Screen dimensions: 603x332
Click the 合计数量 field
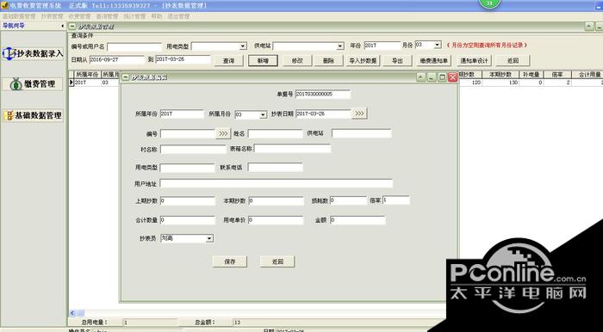pos(188,220)
